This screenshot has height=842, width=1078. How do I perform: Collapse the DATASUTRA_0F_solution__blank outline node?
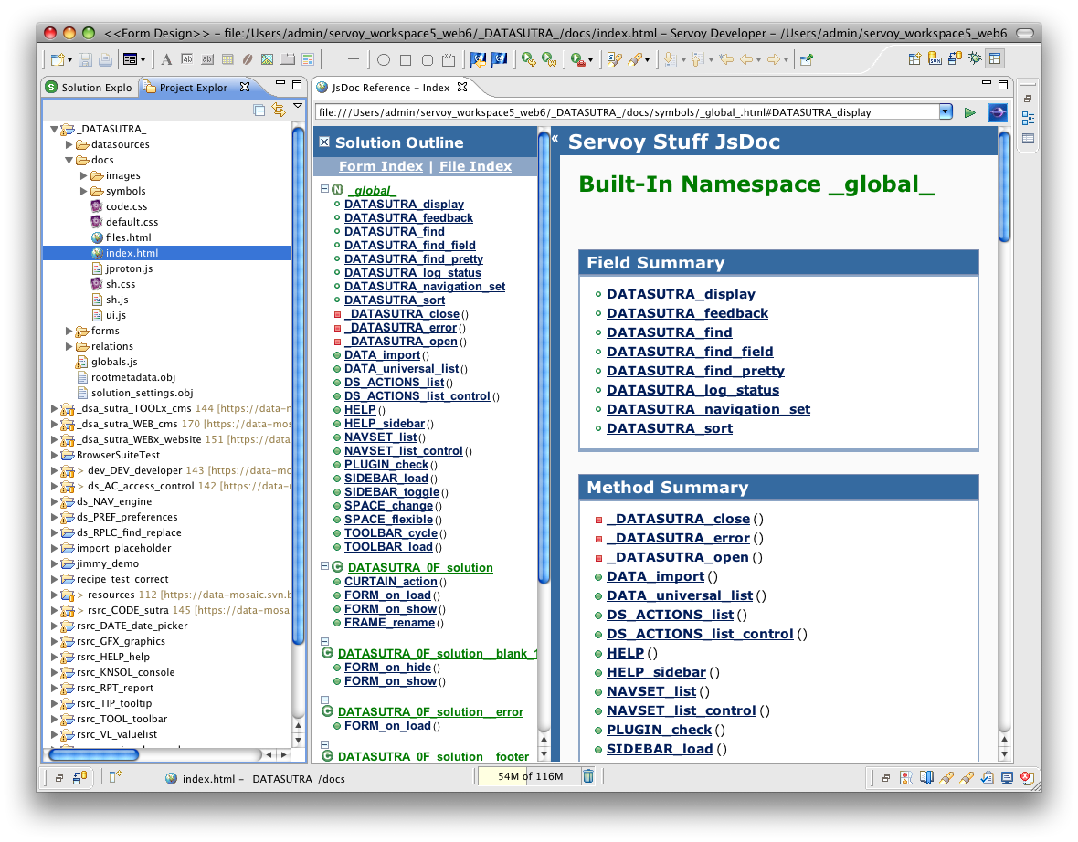[324, 641]
